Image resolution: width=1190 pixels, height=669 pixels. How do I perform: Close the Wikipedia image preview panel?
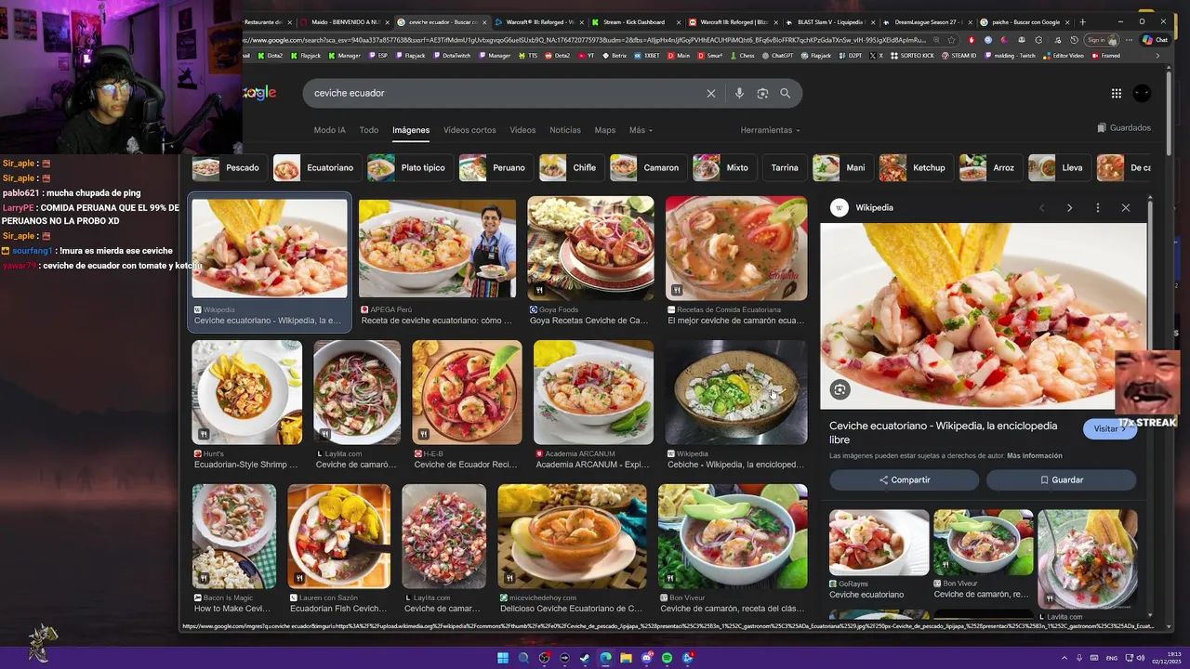pos(1126,208)
